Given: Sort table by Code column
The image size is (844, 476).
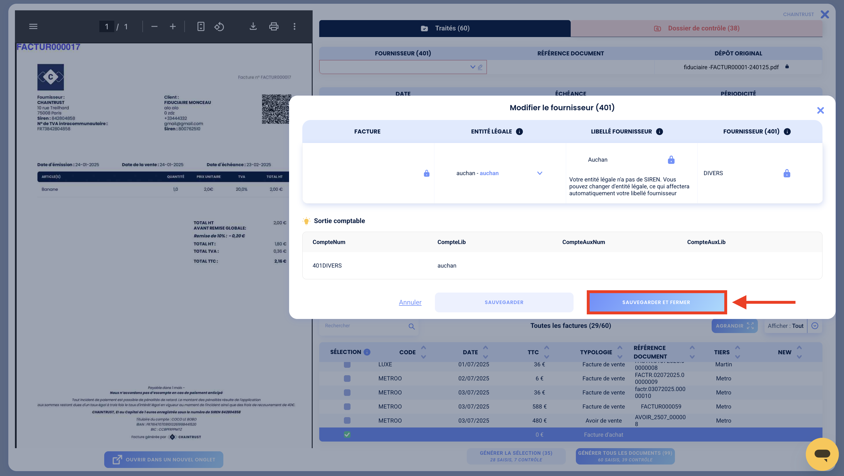Looking at the screenshot, I should pos(423,352).
